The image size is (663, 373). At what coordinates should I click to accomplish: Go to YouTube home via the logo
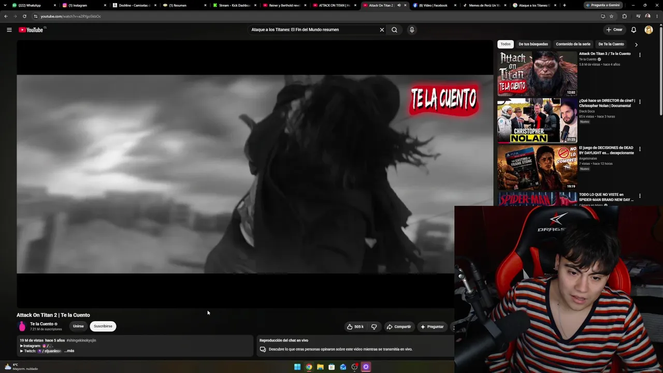[32, 30]
